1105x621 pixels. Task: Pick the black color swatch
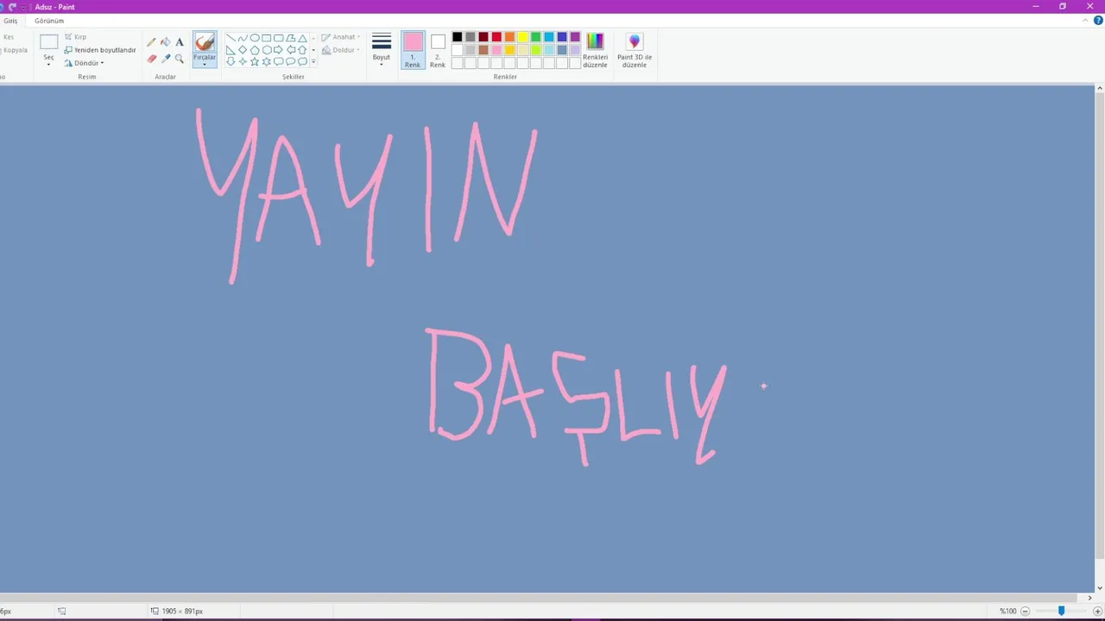pyautogui.click(x=458, y=37)
